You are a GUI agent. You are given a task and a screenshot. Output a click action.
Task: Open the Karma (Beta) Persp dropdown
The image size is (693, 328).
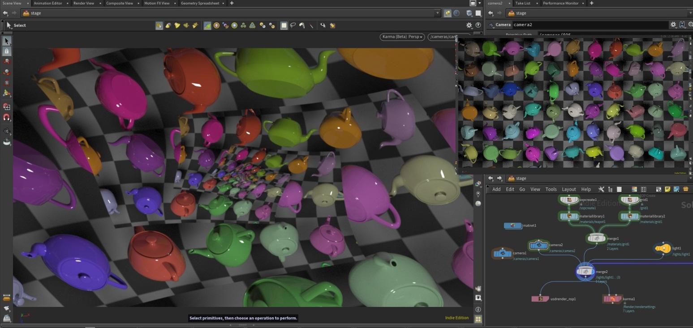tap(402, 37)
